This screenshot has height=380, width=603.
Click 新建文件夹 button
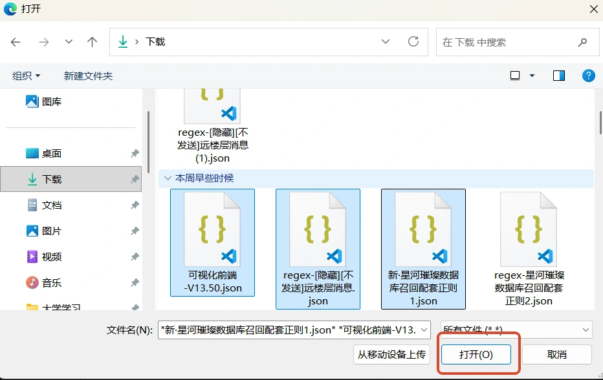[x=88, y=76]
